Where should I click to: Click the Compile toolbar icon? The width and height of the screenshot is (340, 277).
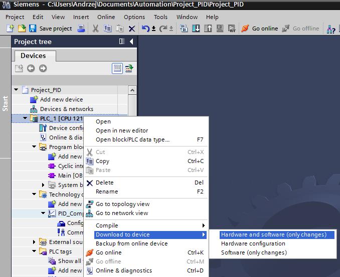[x=184, y=28]
